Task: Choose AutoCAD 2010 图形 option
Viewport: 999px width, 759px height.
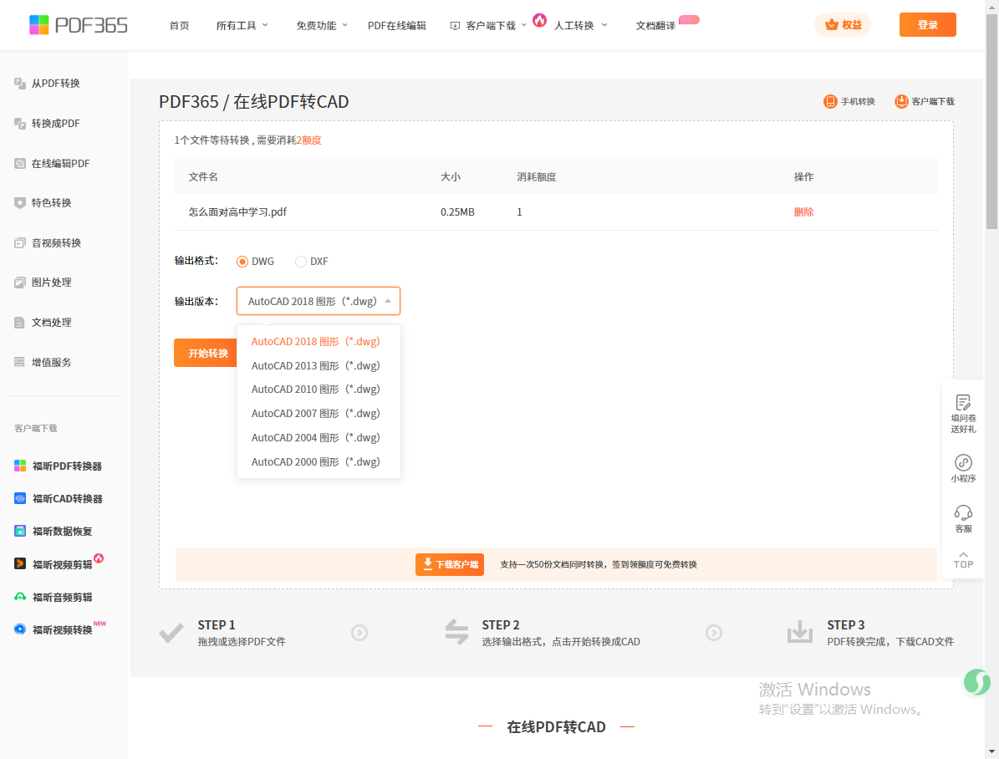Action: (x=316, y=390)
